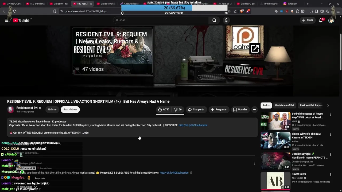The height and width of the screenshot is (192, 342).
Task: Save video with Guardar button
Action: pos(240,110)
